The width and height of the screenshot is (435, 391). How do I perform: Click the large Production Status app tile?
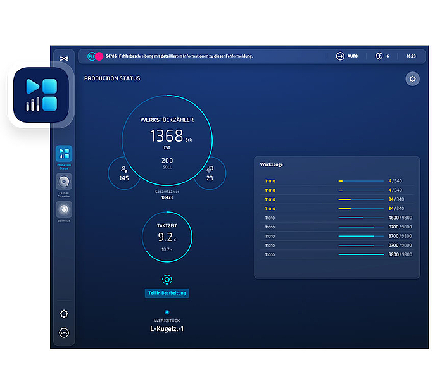click(x=41, y=95)
